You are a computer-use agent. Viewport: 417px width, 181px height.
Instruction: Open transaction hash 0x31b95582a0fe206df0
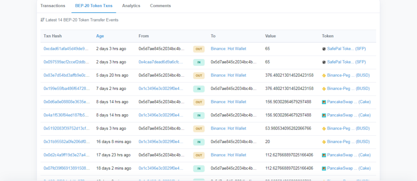[x=66, y=142]
